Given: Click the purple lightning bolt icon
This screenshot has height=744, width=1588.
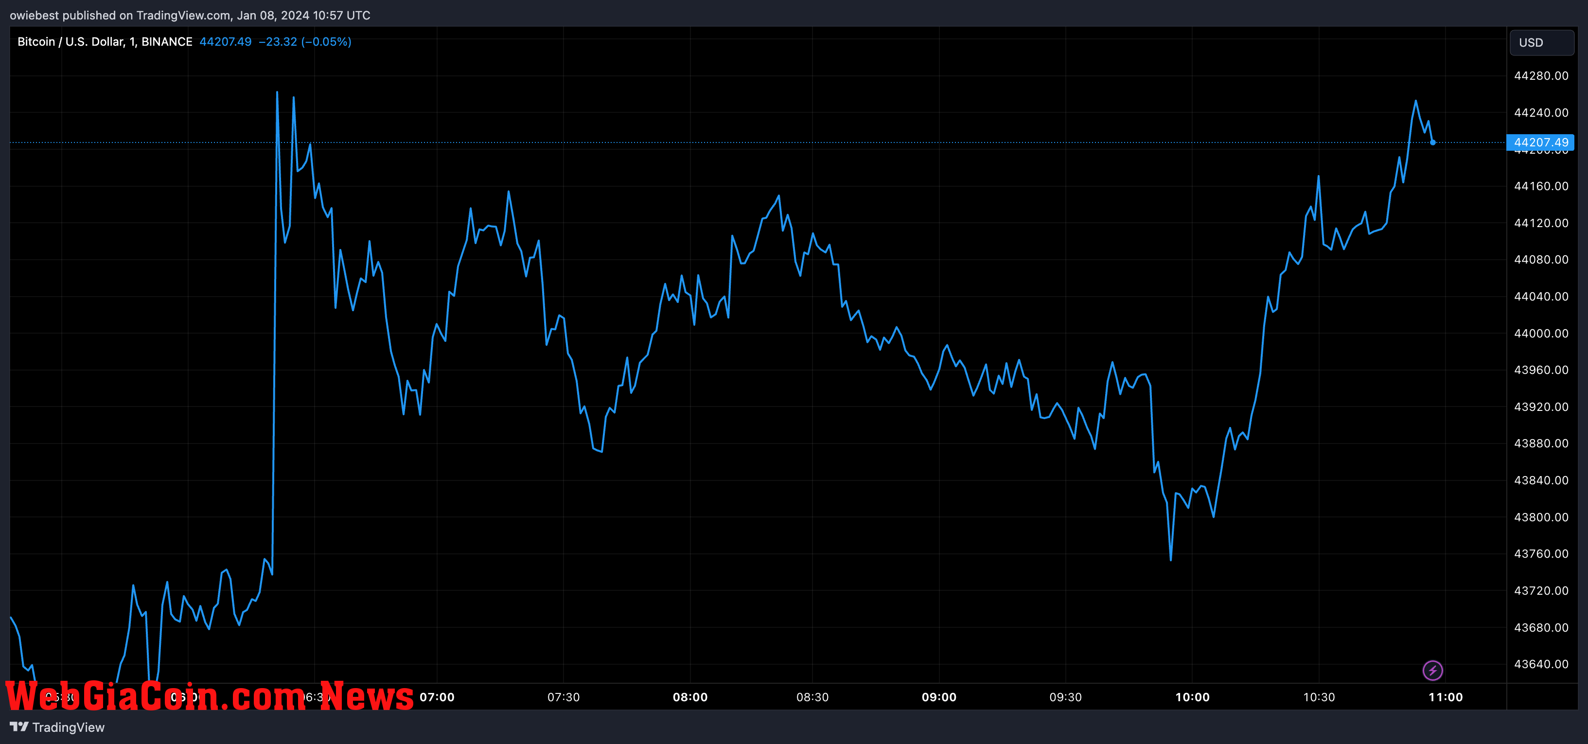Looking at the screenshot, I should [x=1432, y=670].
